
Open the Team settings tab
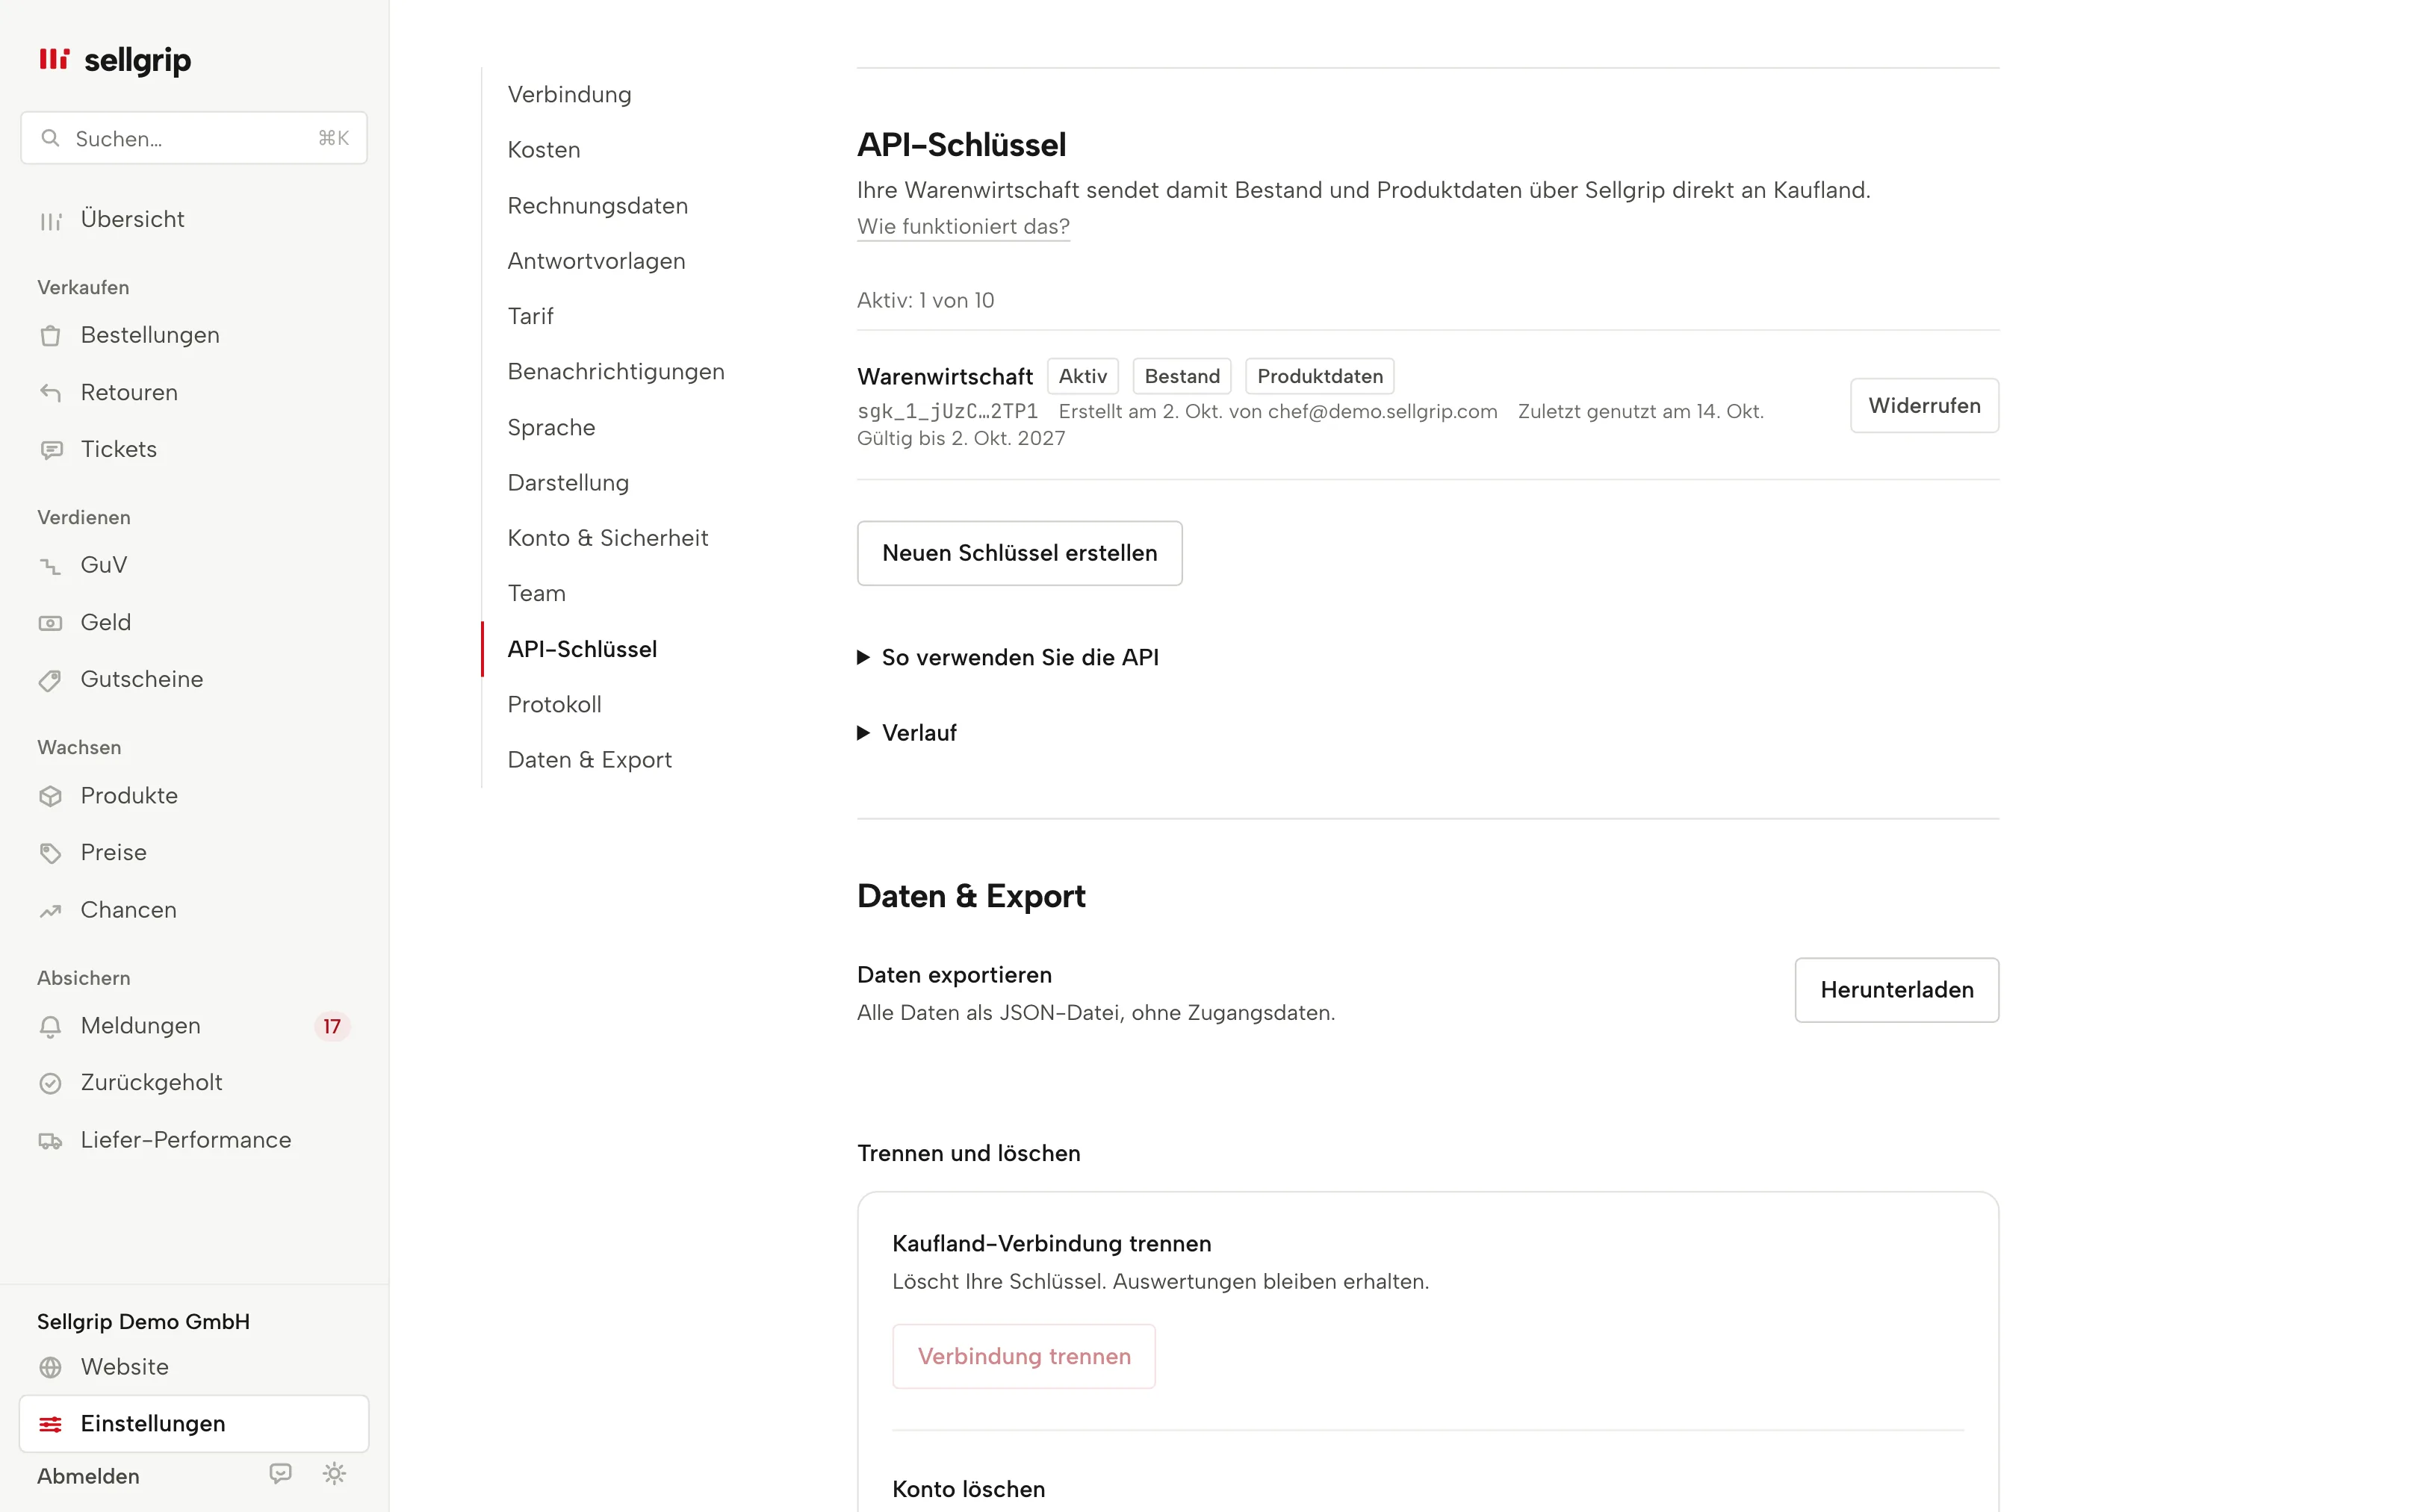tap(536, 593)
